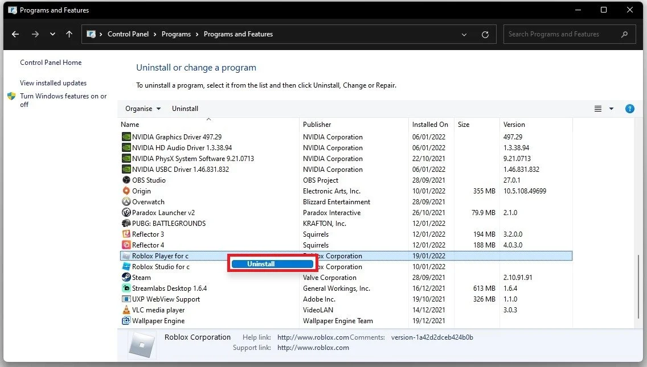Image resolution: width=647 pixels, height=367 pixels.
Task: Click the Paradox Launcher v2 icon
Action: tap(126, 212)
